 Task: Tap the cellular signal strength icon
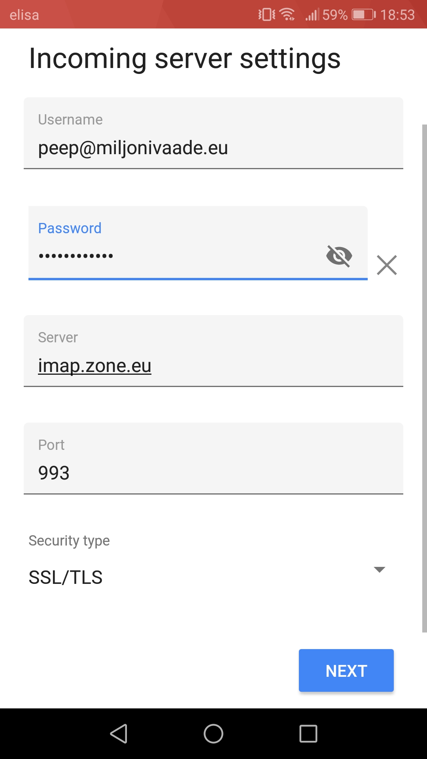pos(312,15)
